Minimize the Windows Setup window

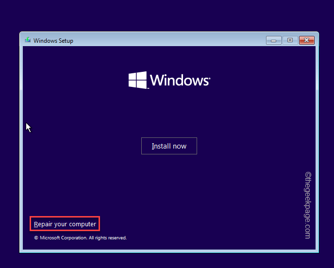pos(274,40)
